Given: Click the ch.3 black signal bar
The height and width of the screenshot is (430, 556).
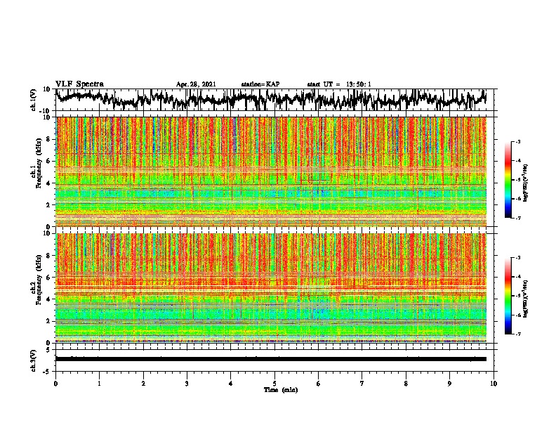Looking at the screenshot, I should [x=271, y=359].
